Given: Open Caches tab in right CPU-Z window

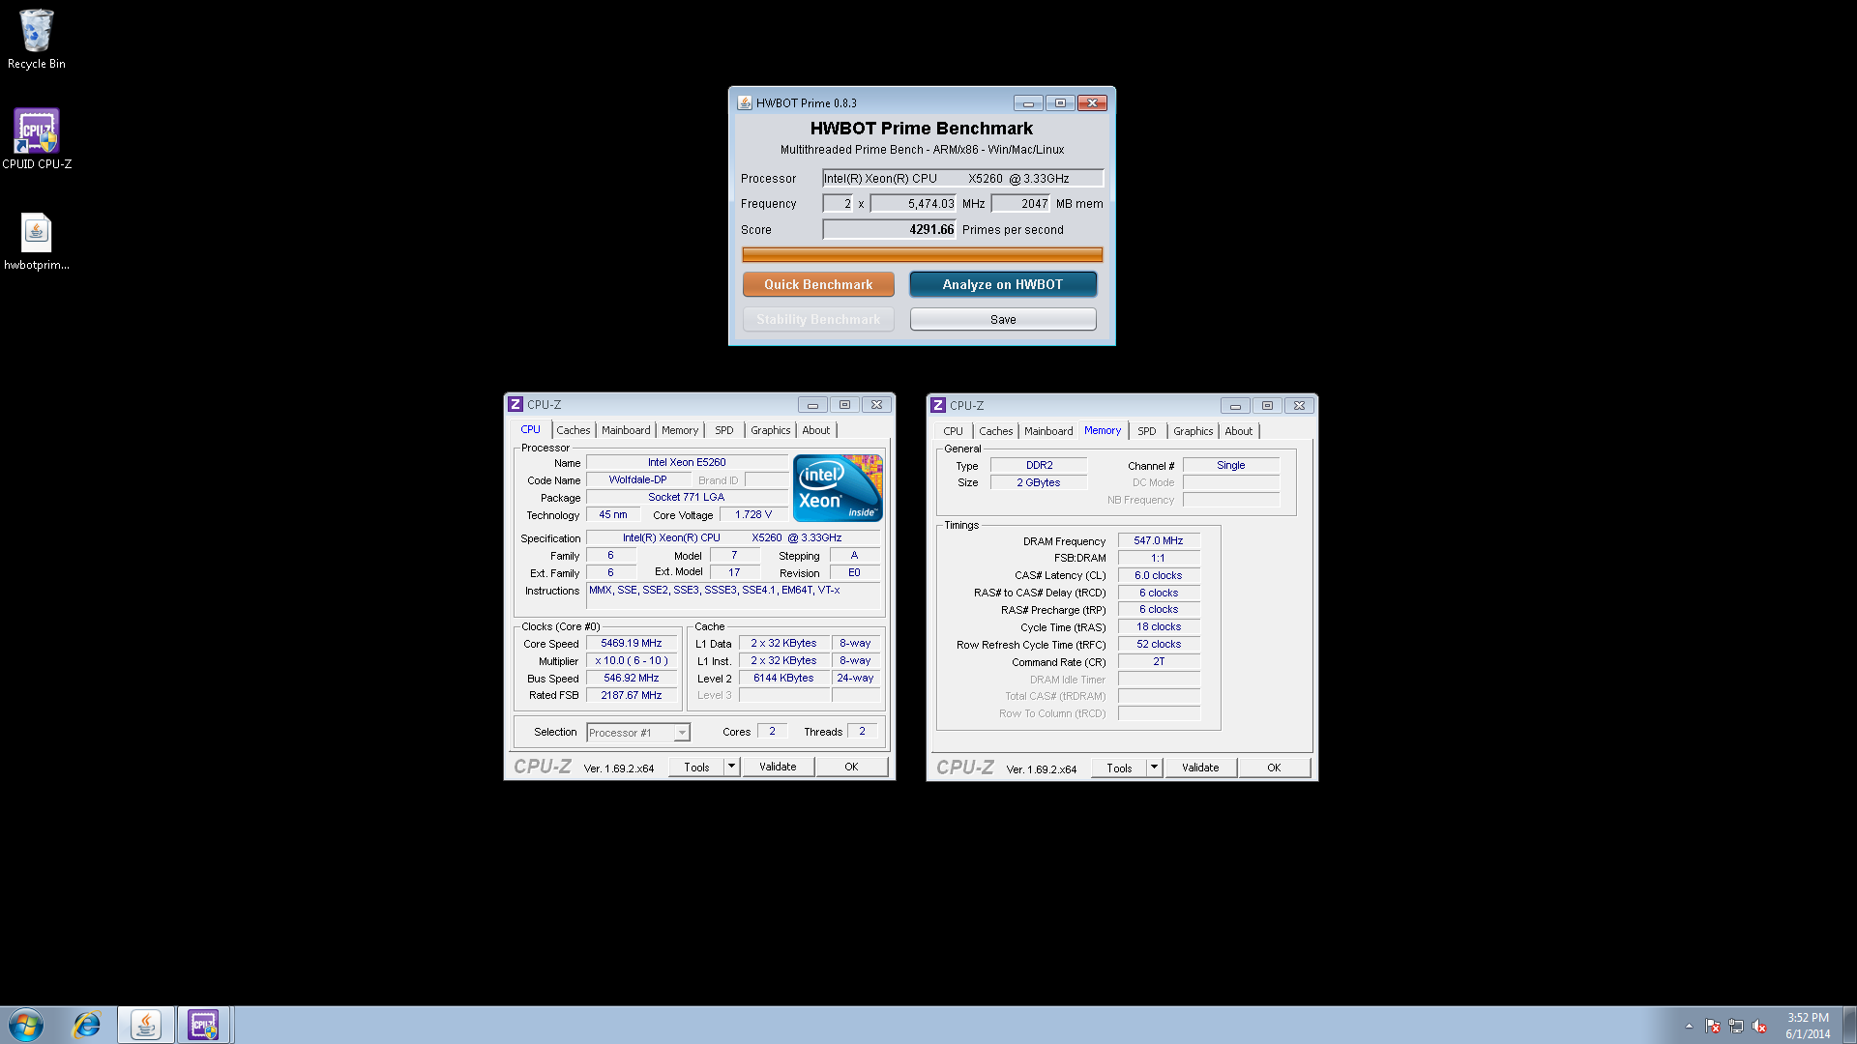Looking at the screenshot, I should 995,431.
